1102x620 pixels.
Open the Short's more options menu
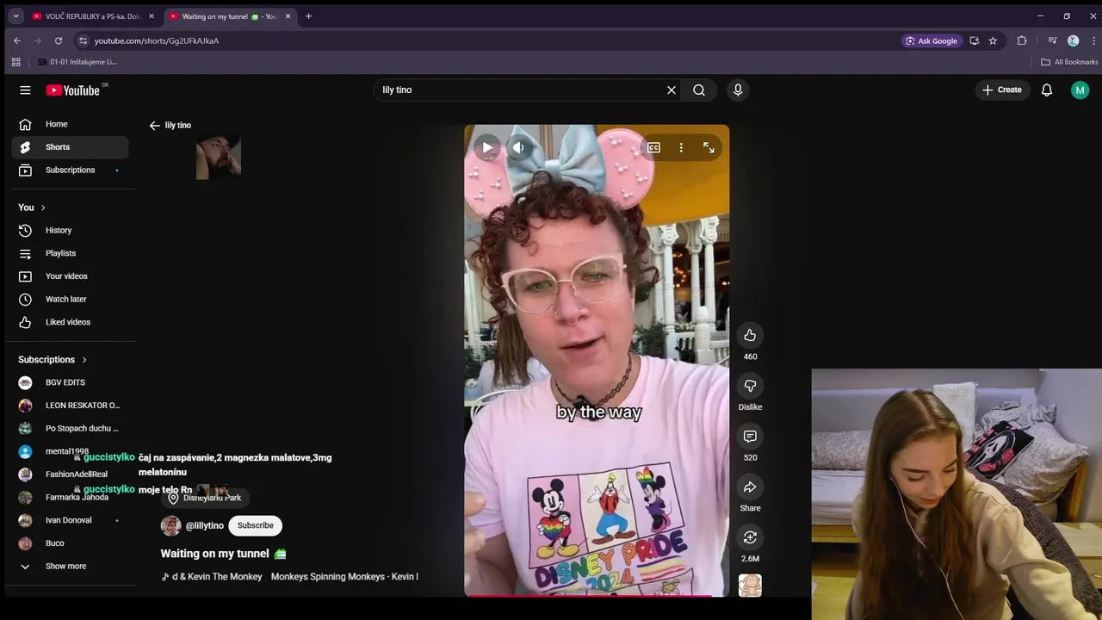[x=681, y=147]
